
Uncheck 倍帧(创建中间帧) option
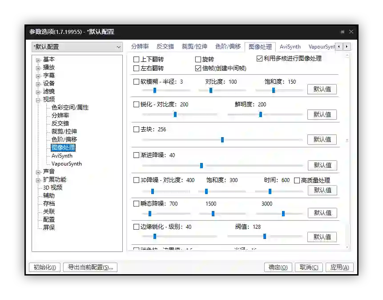pyautogui.click(x=198, y=69)
